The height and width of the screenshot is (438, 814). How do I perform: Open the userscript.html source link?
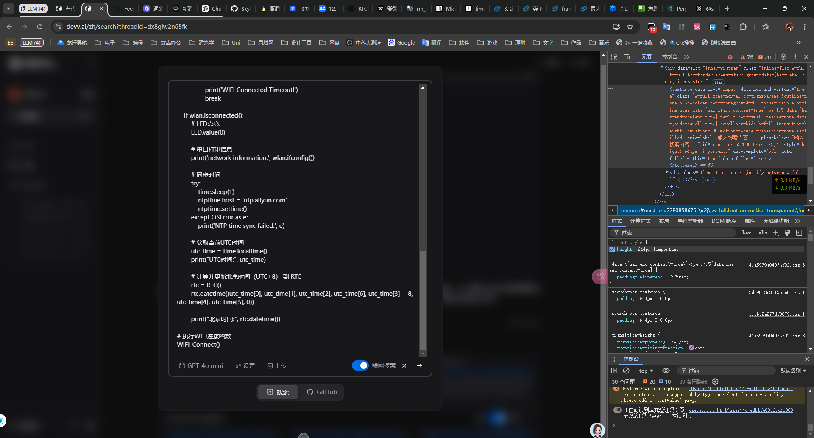tap(740, 410)
